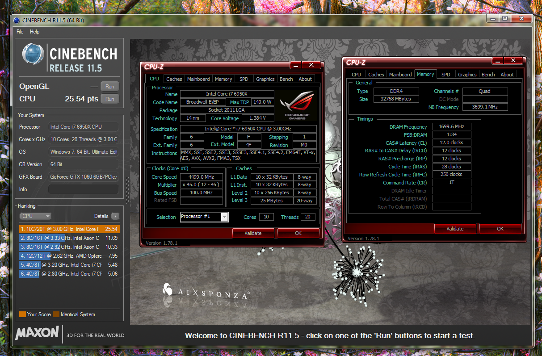The width and height of the screenshot is (542, 356).
Task: Open the File menu in Cinebench
Action: (20, 32)
